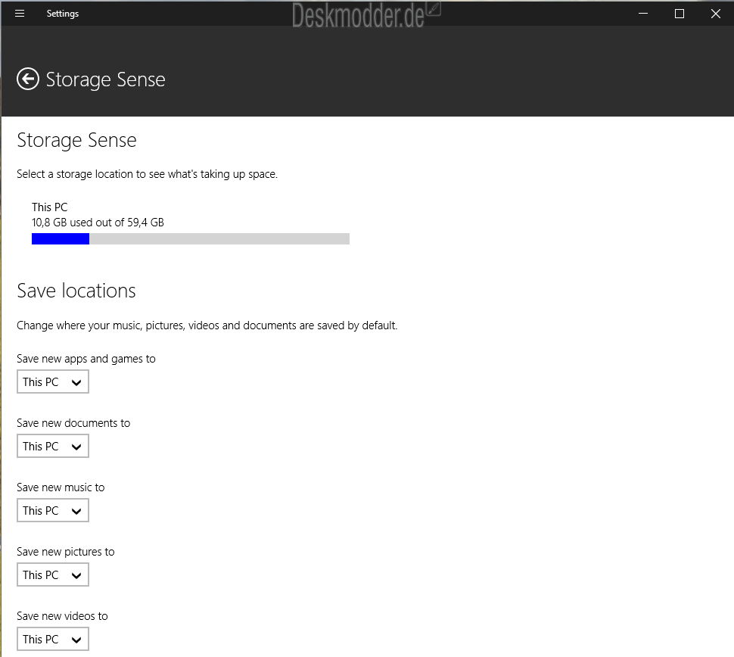Viewport: 734px width, 657px height.
Task: Expand the apps and games location dropdown
Action: pos(53,381)
